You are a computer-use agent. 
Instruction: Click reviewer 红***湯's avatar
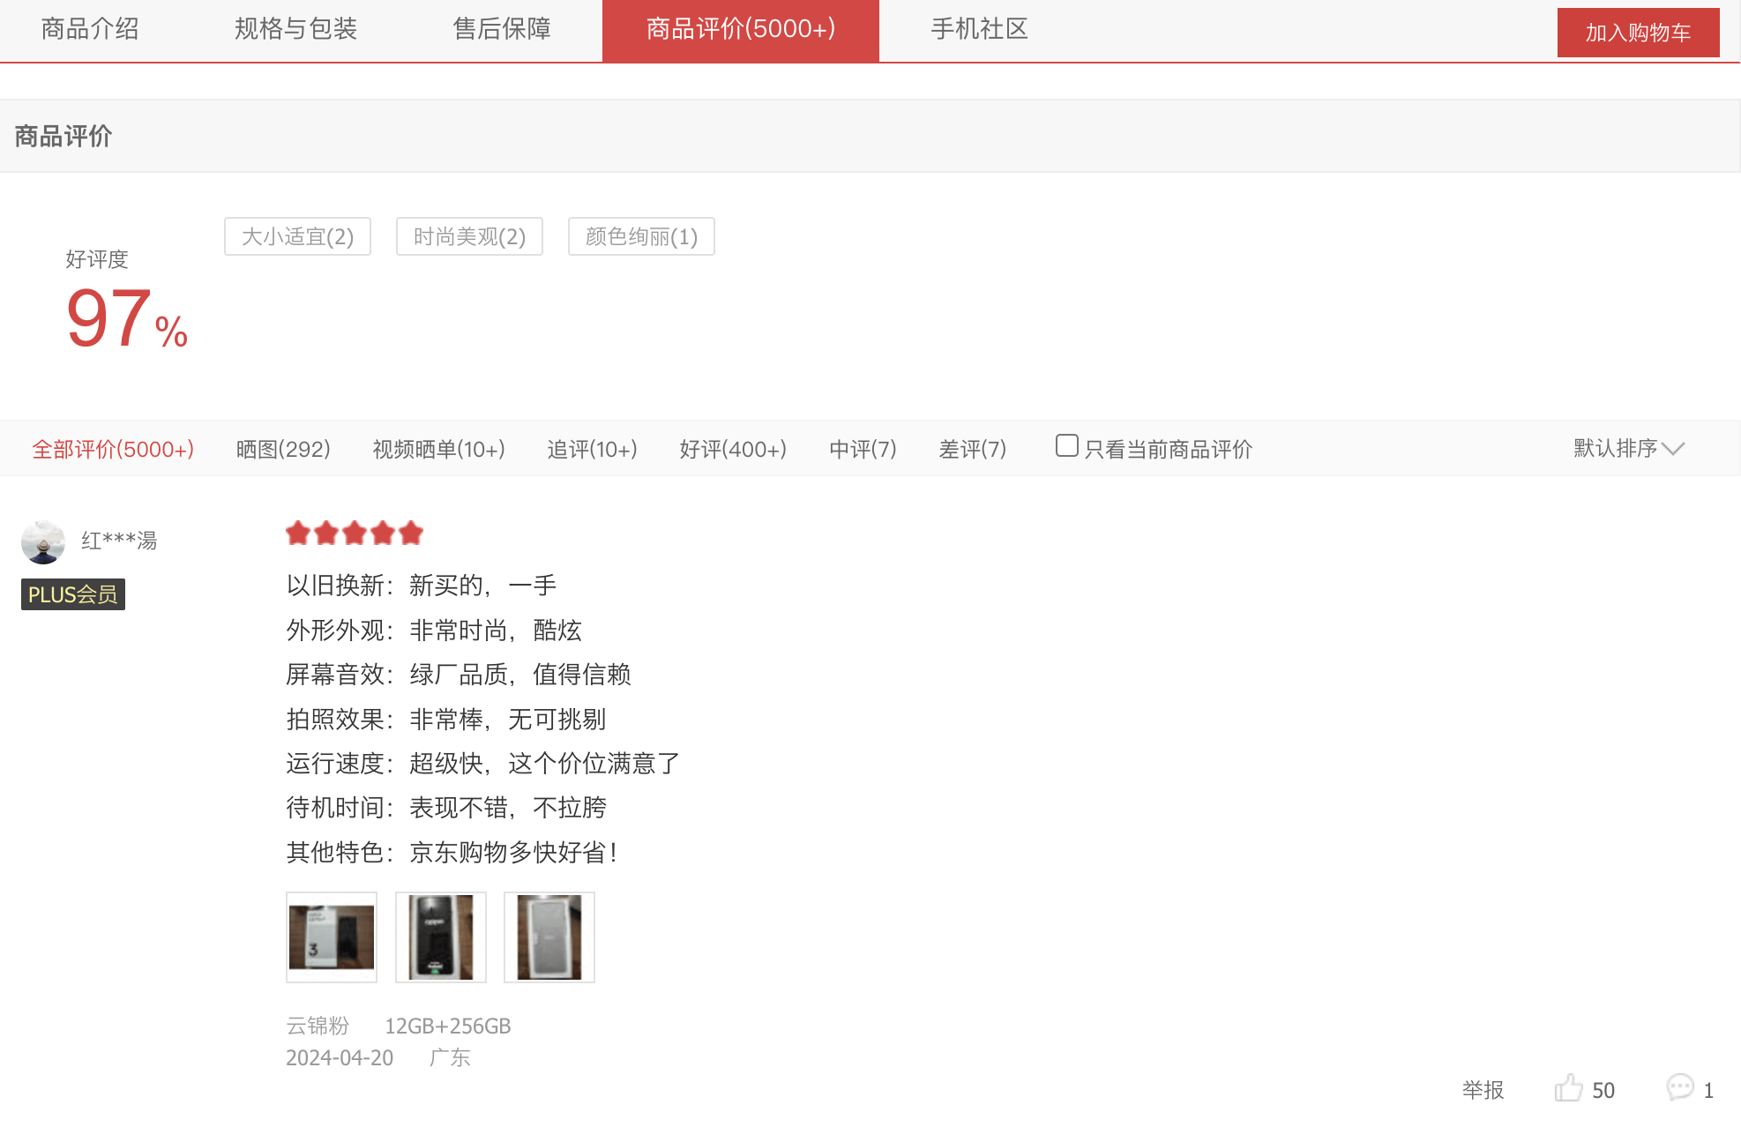click(42, 541)
